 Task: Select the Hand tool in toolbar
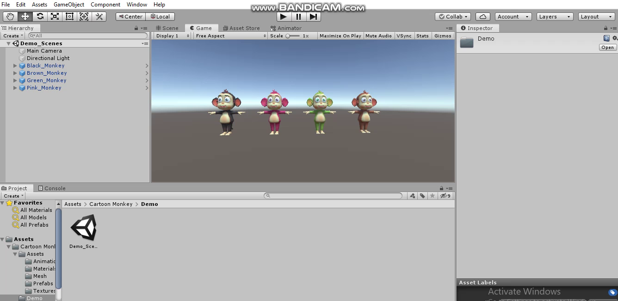[10, 17]
